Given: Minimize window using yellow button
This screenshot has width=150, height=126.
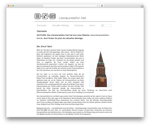Looking at the screenshot, I should pyautogui.click(x=11, y=6).
